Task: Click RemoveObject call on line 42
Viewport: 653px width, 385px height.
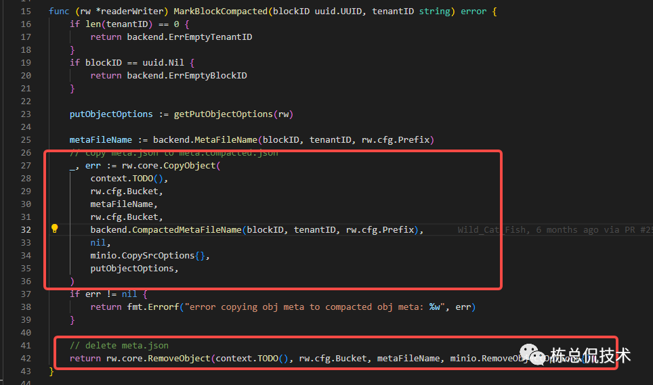Action: click(x=179, y=358)
